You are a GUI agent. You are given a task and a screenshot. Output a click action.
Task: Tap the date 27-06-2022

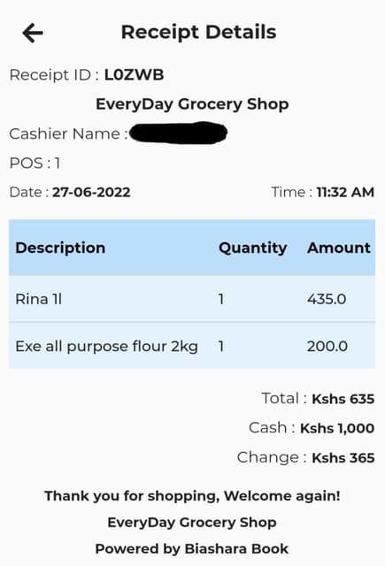coord(91,192)
